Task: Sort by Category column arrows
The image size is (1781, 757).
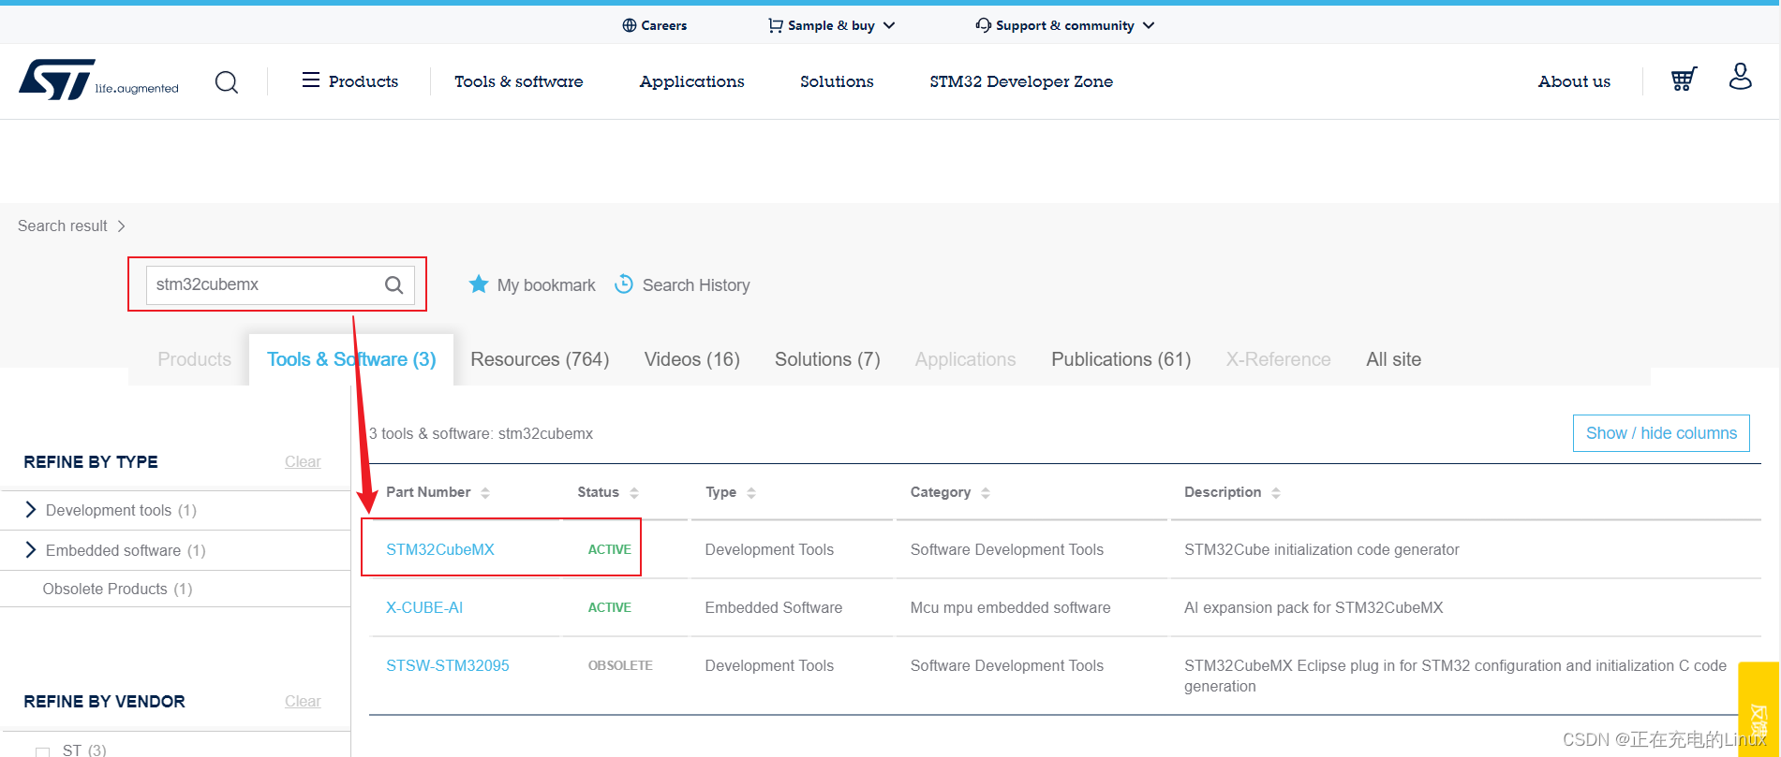Action: tap(986, 493)
